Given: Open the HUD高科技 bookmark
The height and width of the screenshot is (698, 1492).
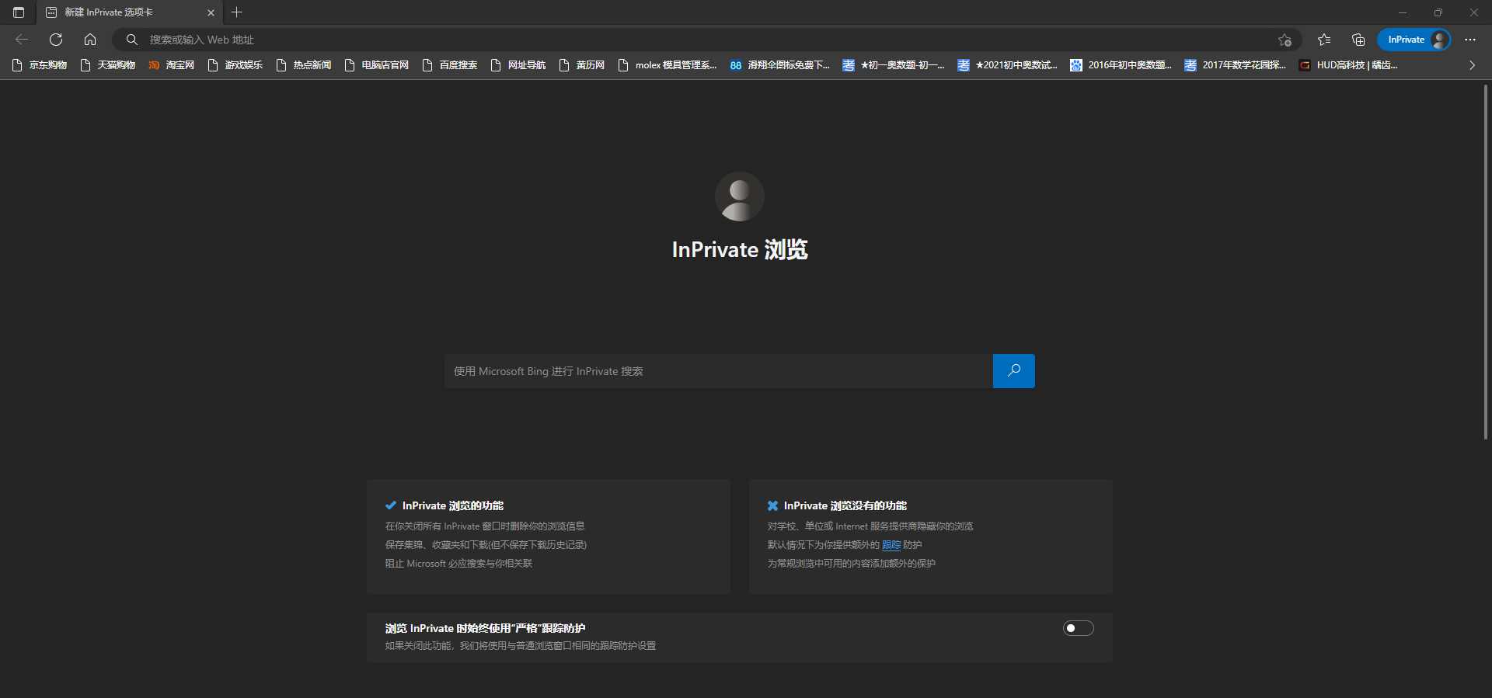Looking at the screenshot, I should point(1349,65).
